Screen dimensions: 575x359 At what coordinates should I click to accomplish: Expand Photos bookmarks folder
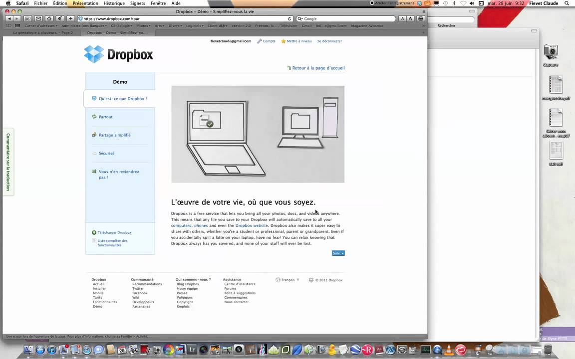(143, 25)
